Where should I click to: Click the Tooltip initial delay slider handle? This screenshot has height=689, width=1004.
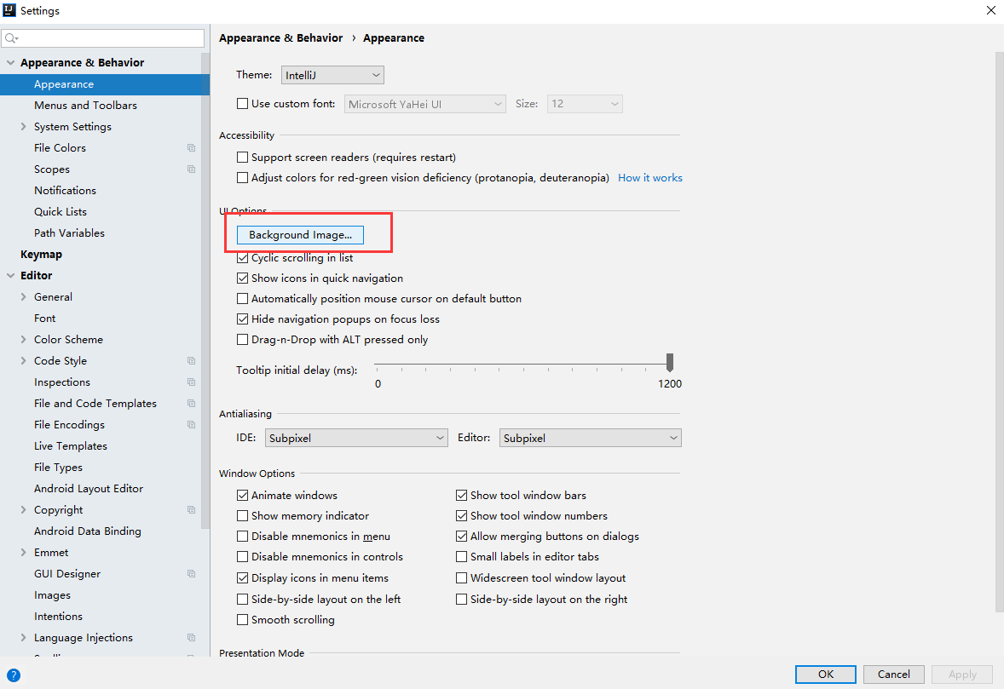[x=670, y=362]
